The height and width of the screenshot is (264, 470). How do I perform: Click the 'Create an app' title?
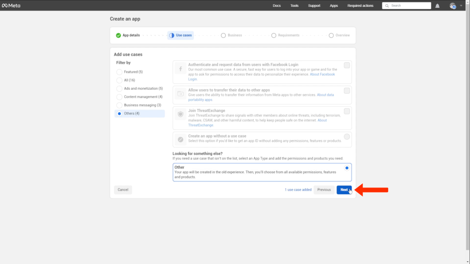(x=125, y=19)
